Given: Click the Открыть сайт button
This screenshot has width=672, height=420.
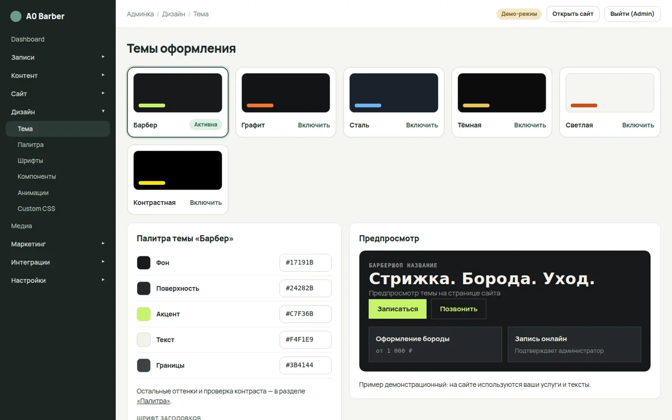Looking at the screenshot, I should pos(573,14).
